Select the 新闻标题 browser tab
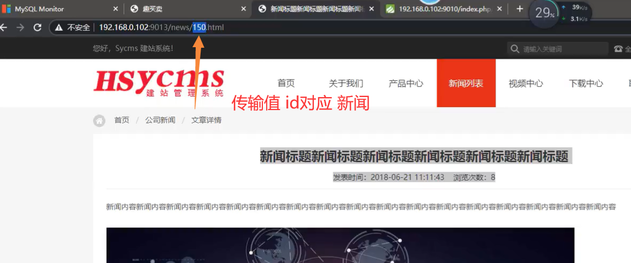 click(316, 9)
